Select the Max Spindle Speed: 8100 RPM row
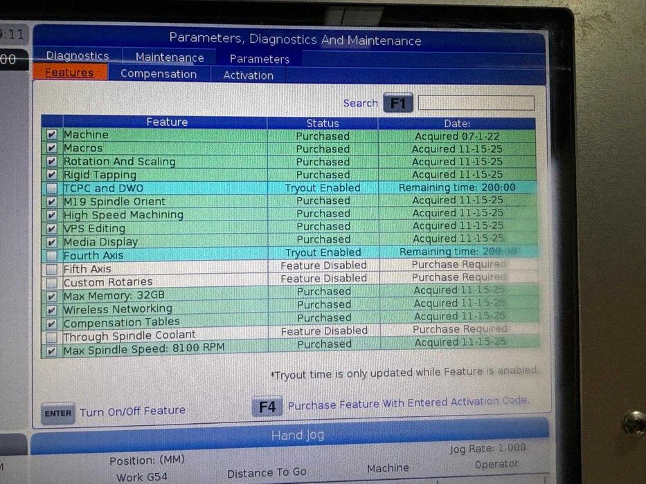 pyautogui.click(x=290, y=348)
